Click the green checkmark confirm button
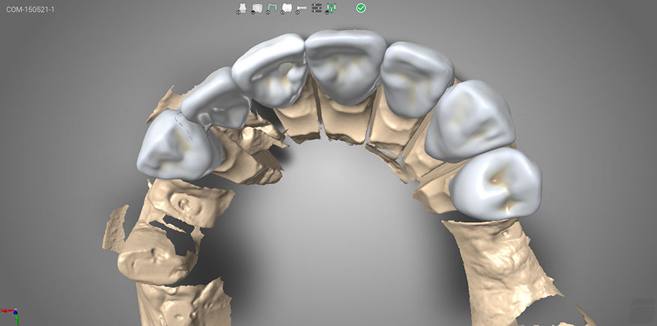 click(361, 7)
